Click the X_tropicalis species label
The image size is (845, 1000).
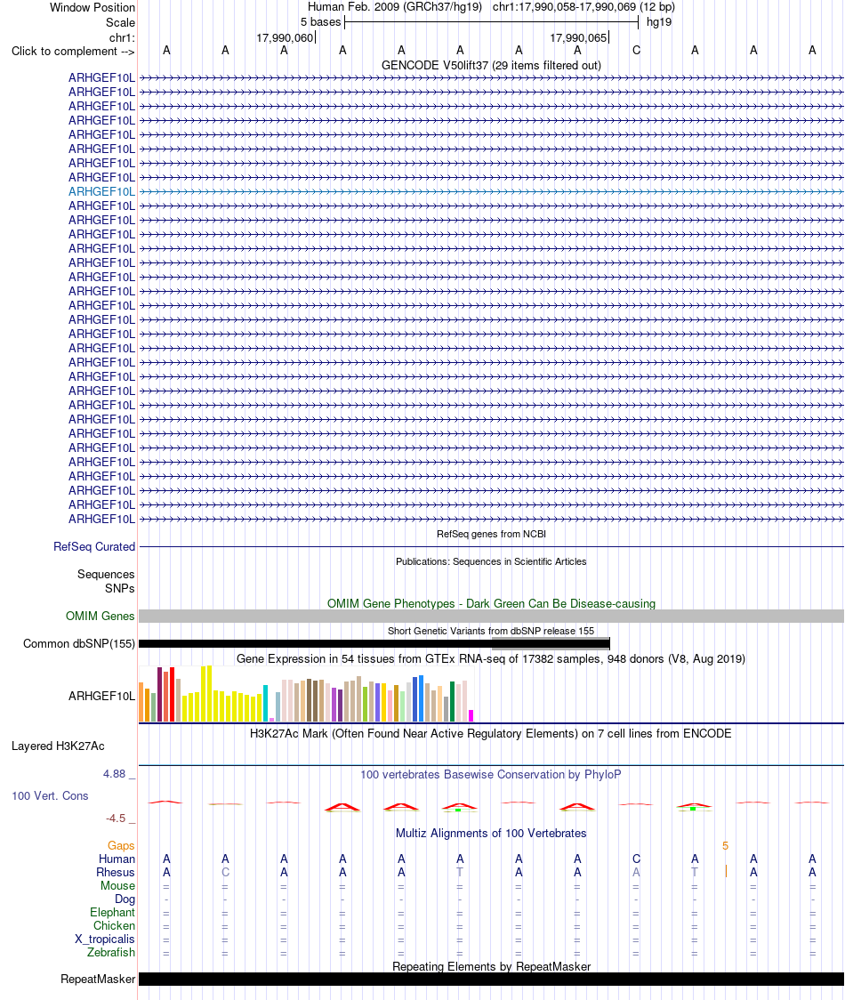105,940
